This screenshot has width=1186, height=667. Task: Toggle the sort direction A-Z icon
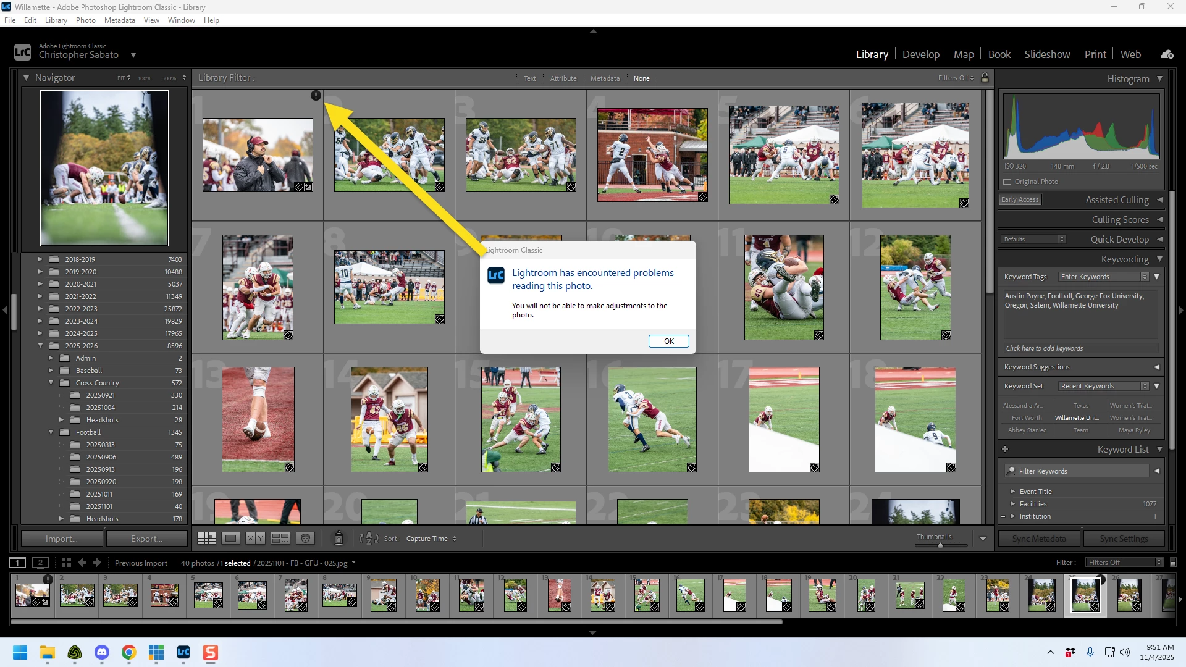369,539
